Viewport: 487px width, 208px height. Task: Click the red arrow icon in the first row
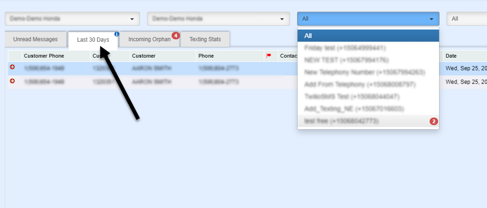[12, 67]
